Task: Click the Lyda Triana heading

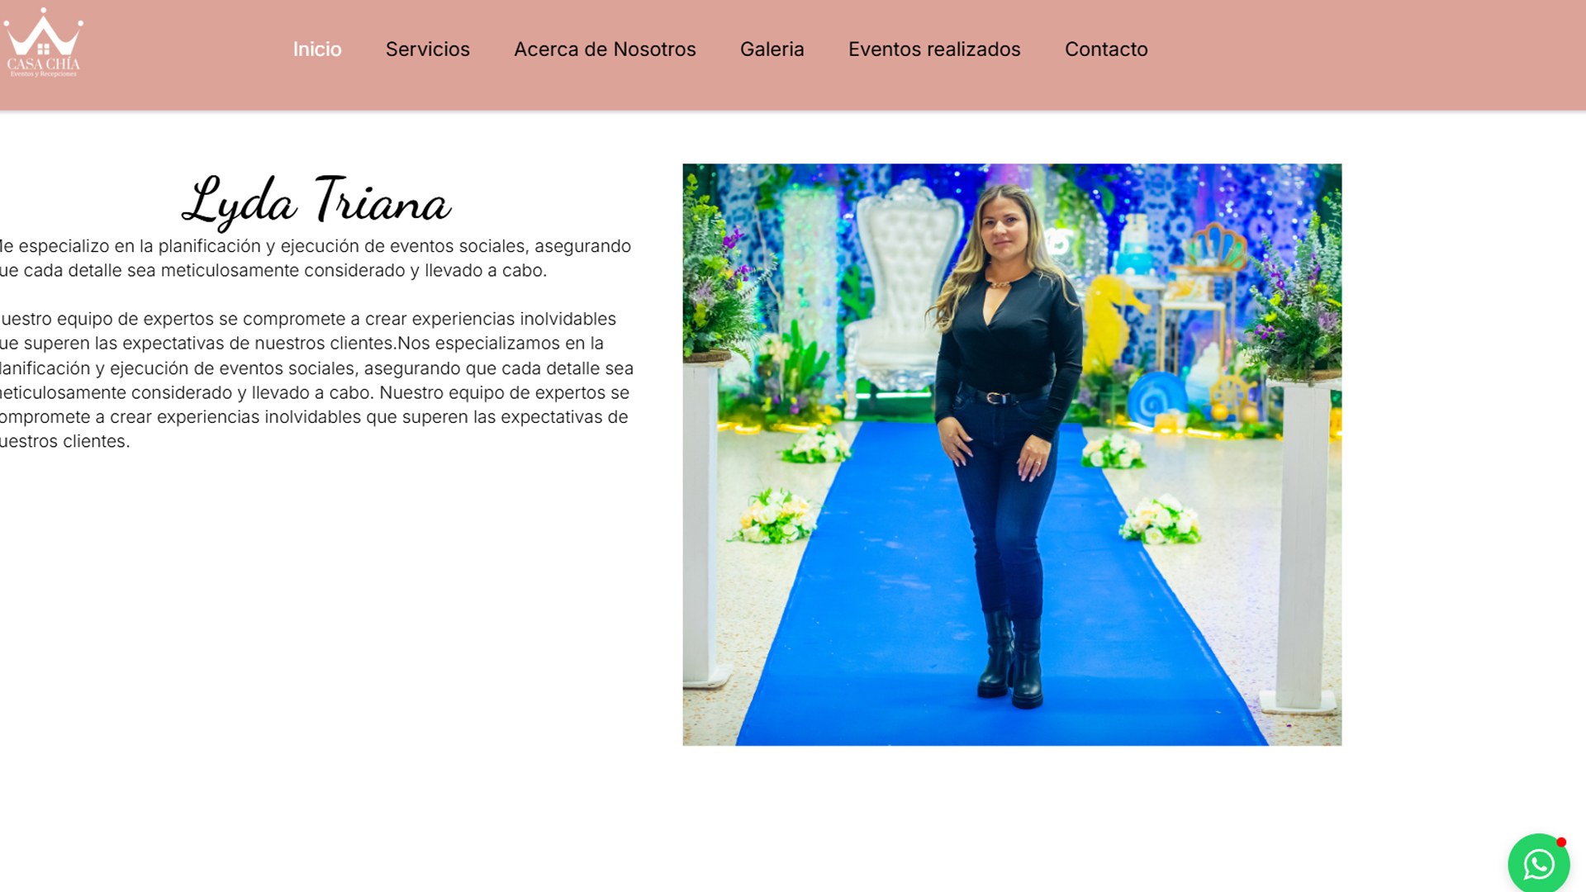Action: click(316, 201)
